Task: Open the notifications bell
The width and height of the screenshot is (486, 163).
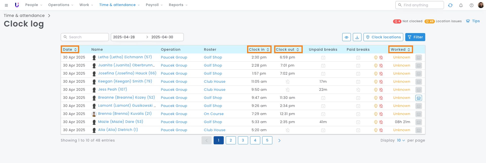Action: click(x=461, y=5)
